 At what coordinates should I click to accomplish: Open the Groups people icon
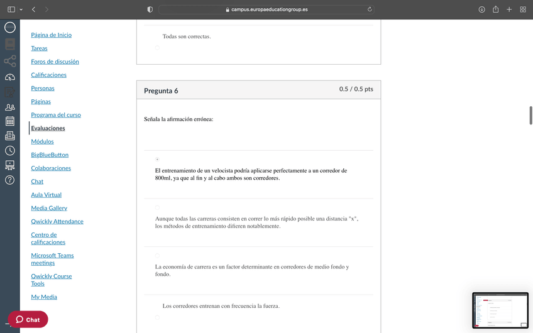[x=10, y=107]
